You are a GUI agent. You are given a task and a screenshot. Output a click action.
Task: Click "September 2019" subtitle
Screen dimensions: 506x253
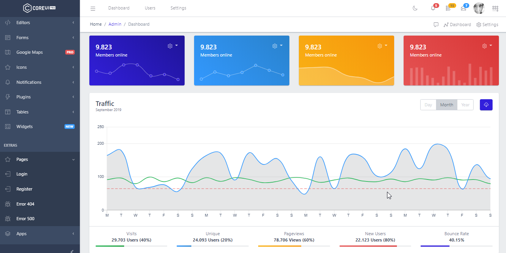click(x=108, y=110)
